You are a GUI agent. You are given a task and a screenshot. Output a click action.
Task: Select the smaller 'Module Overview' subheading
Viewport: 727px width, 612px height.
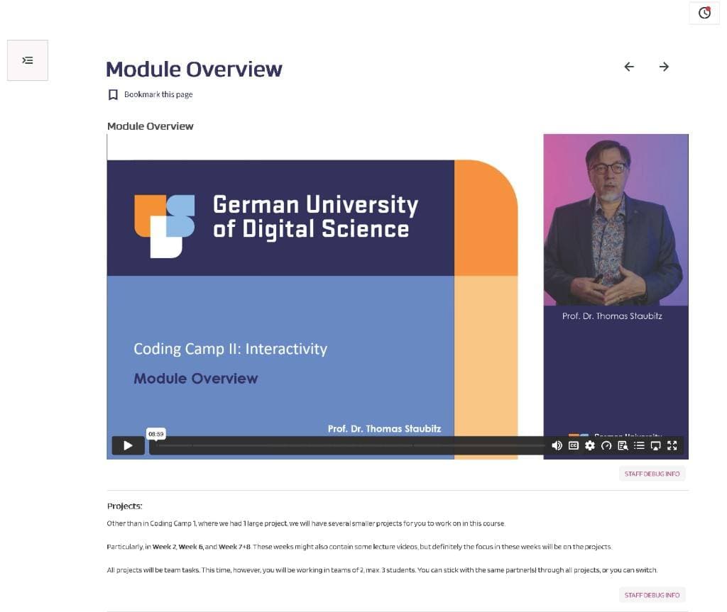[150, 126]
